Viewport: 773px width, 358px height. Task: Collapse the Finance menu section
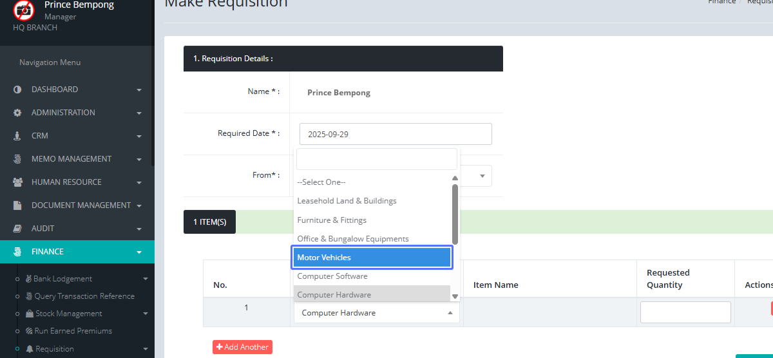pyautogui.click(x=139, y=252)
